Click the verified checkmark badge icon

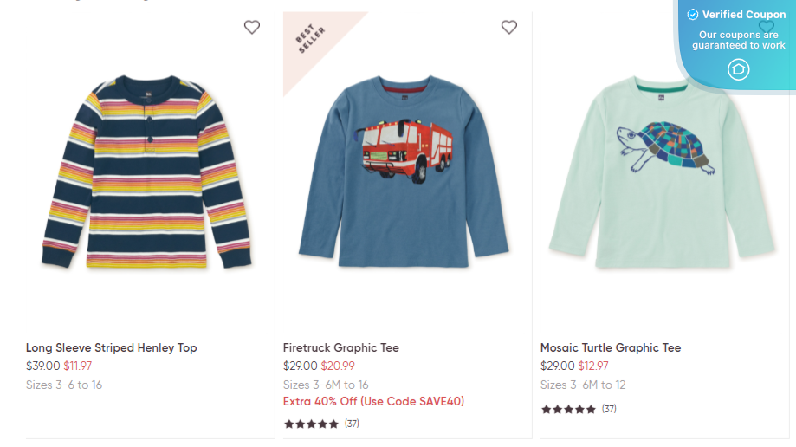(x=693, y=15)
